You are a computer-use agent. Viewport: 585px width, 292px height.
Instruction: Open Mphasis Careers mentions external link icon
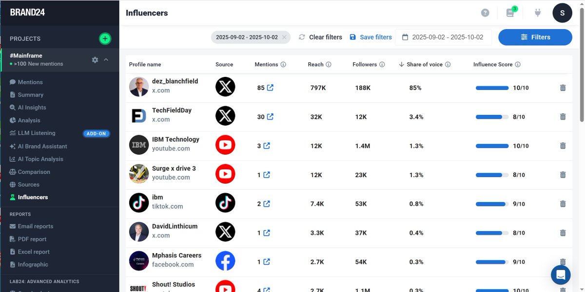pos(267,262)
